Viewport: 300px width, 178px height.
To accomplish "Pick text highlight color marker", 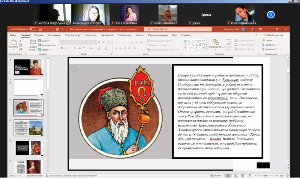I will point(99,48).
